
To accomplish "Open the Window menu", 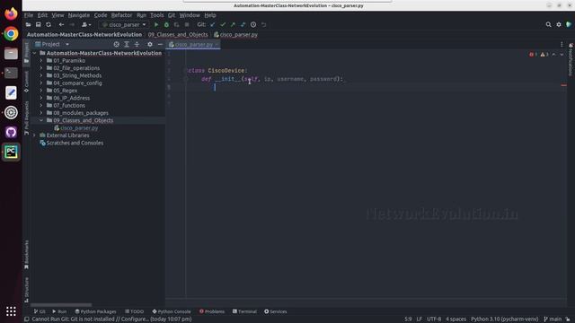I will point(190,15).
